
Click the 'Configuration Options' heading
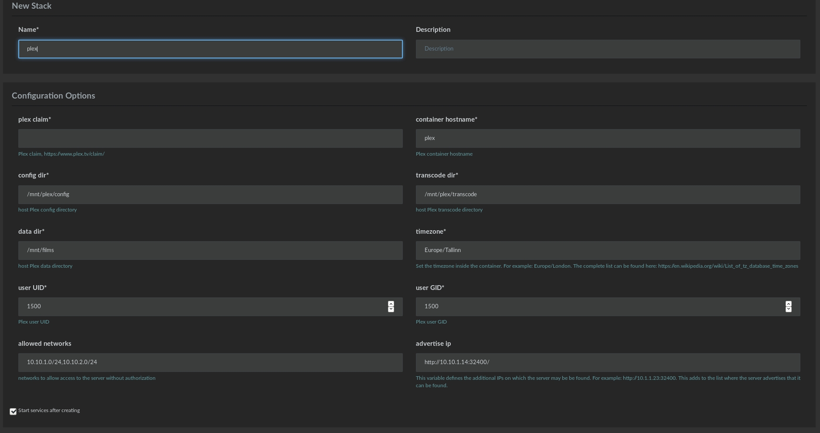coord(53,96)
